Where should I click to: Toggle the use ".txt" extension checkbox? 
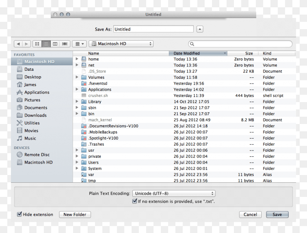[134, 201]
